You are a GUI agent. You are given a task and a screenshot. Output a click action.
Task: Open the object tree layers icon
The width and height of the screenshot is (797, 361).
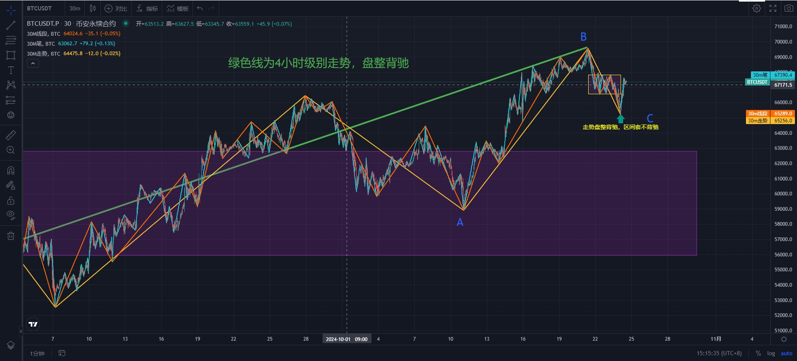pyautogui.click(x=11, y=345)
